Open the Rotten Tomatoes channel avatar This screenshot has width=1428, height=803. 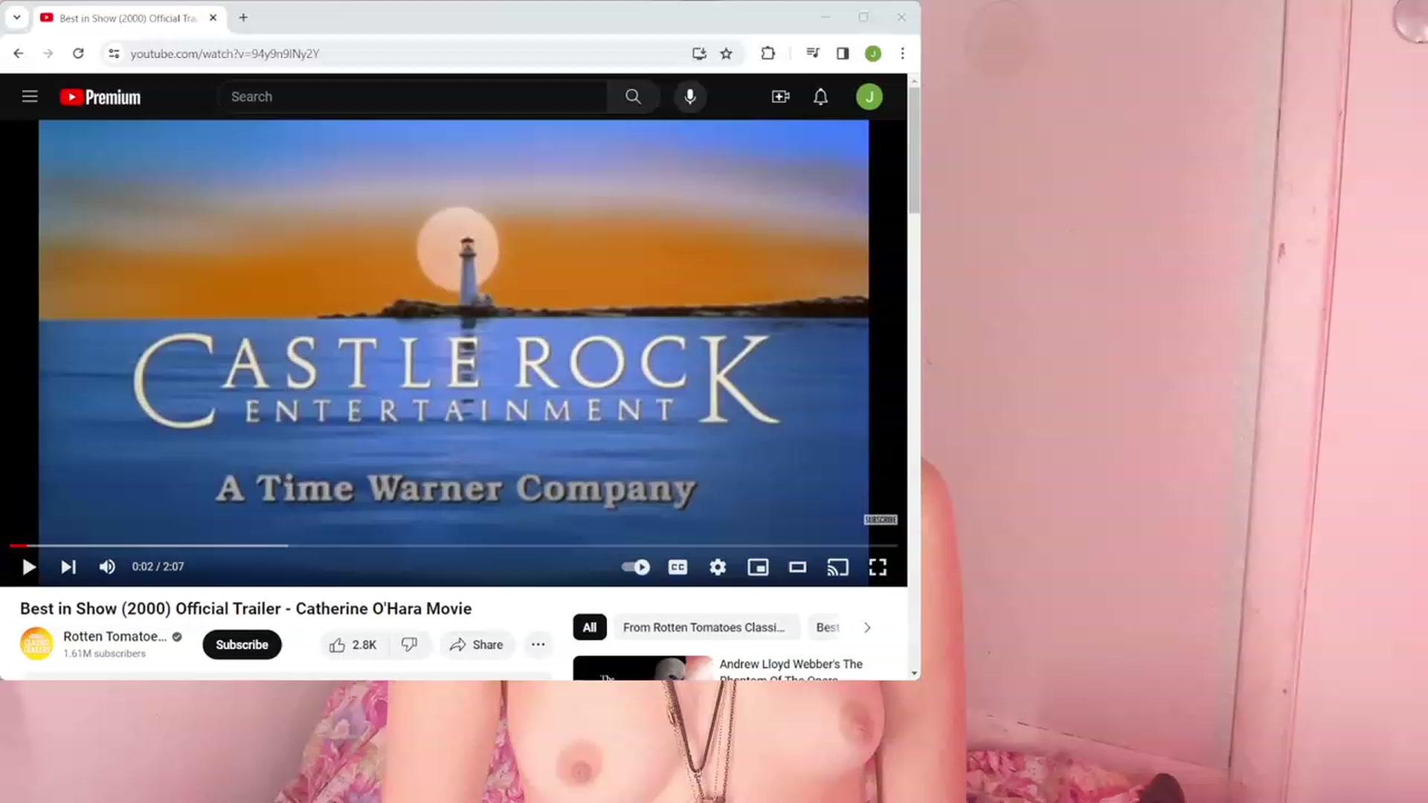36,644
